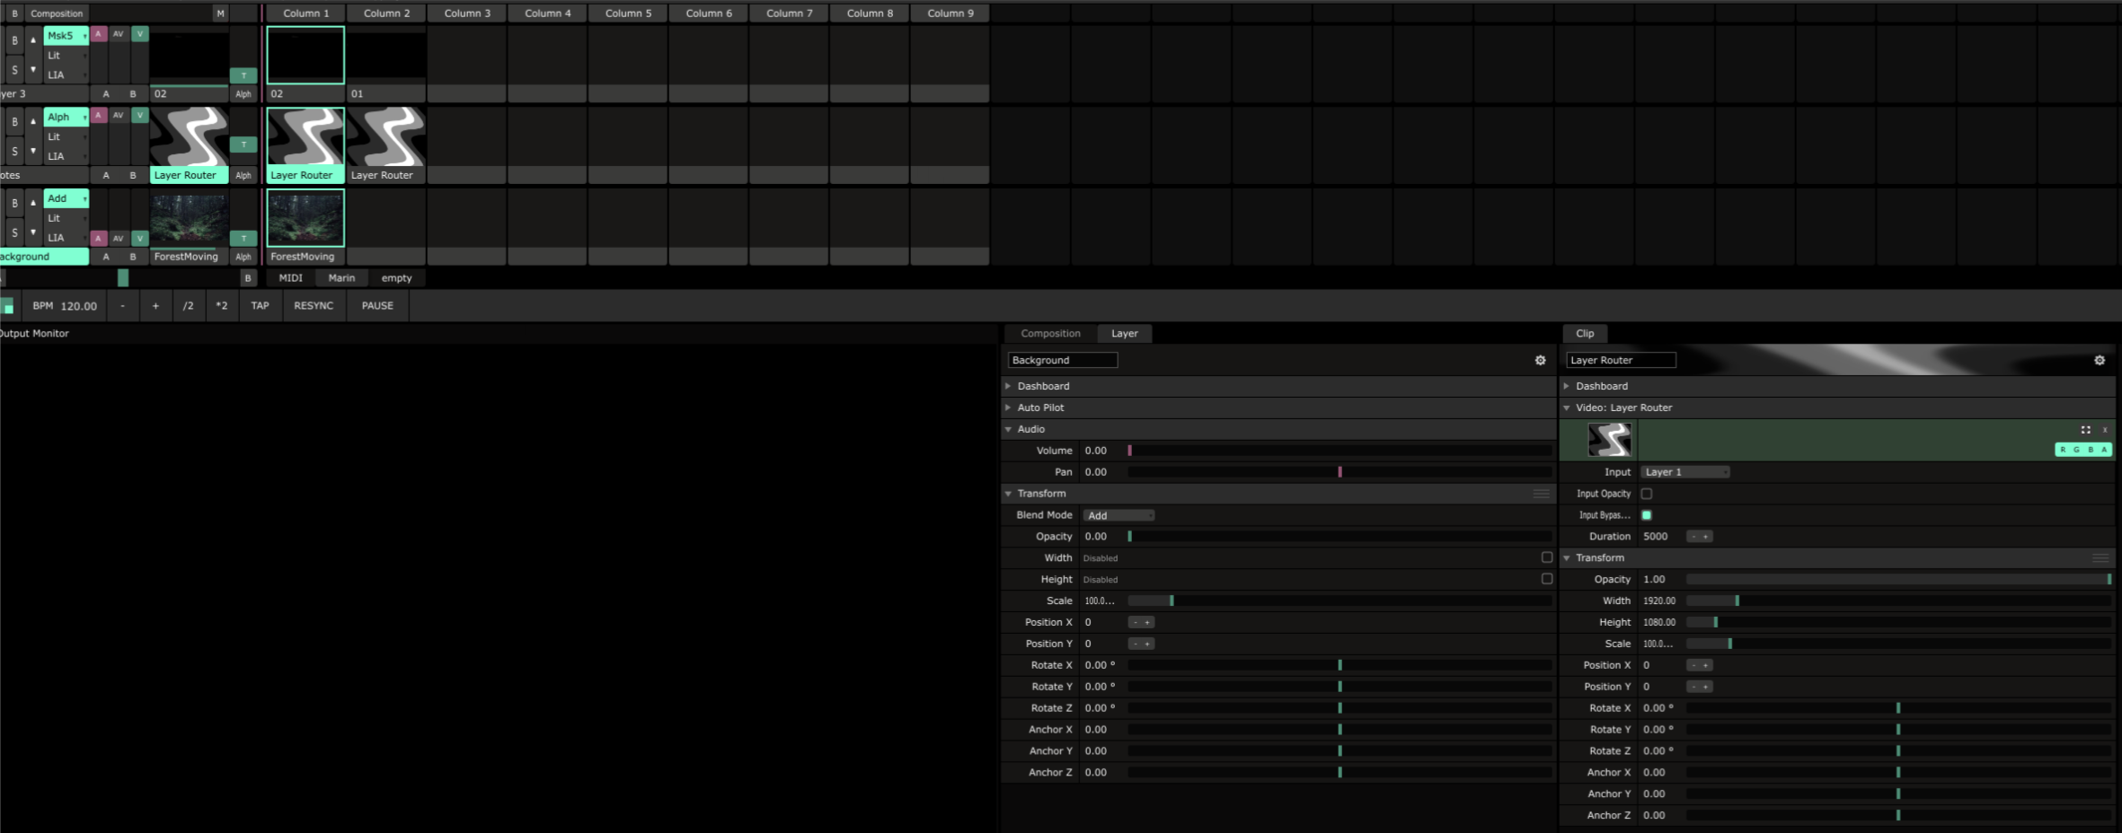The height and width of the screenshot is (833, 2122).
Task: Click the RESYNC button
Action: [313, 306]
